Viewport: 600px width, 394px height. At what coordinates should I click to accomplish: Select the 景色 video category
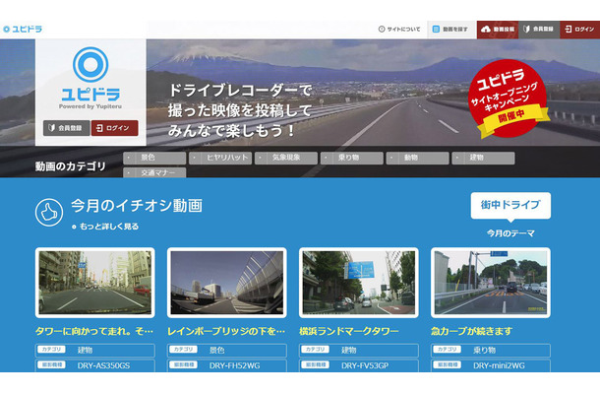tap(153, 158)
